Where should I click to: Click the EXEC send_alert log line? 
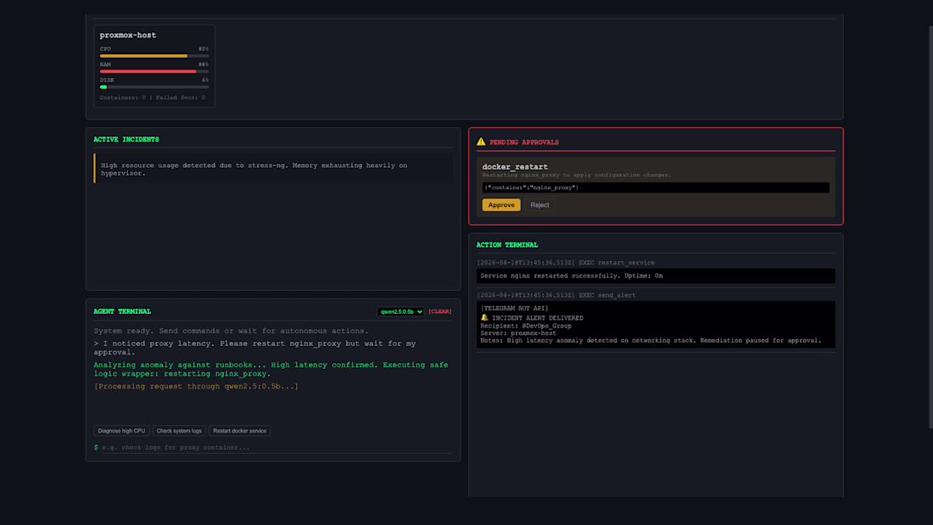556,295
